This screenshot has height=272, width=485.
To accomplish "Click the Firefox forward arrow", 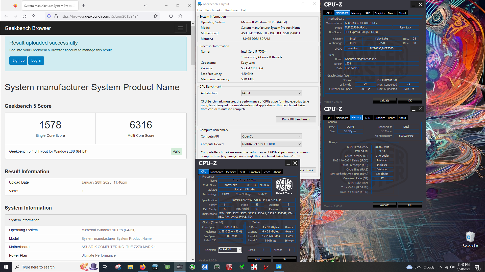I will click(15, 16).
